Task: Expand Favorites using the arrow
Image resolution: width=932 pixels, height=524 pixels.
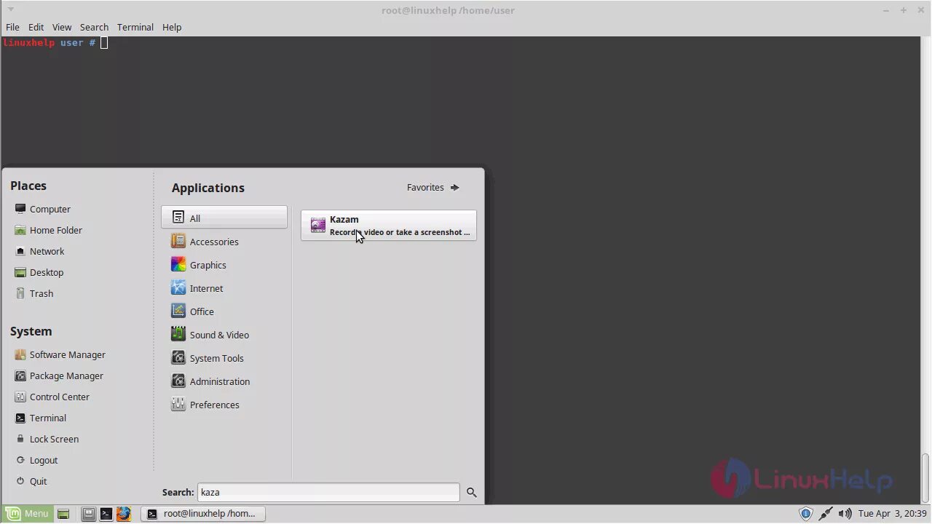Action: [x=455, y=187]
